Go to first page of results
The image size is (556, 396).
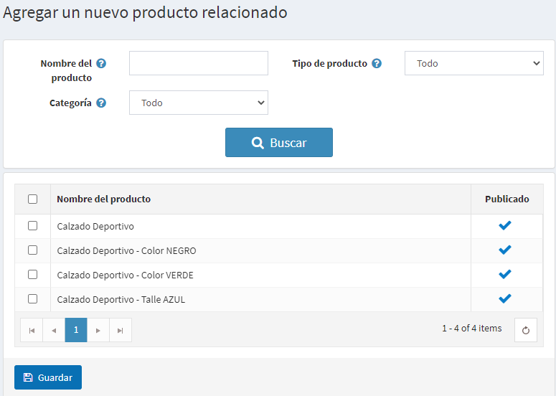[x=32, y=330]
